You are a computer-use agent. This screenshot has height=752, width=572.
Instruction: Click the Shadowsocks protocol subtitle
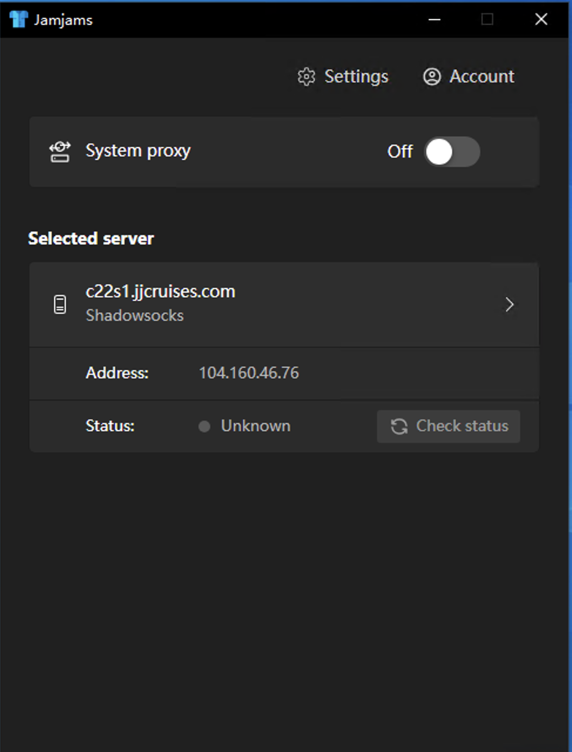coord(134,315)
